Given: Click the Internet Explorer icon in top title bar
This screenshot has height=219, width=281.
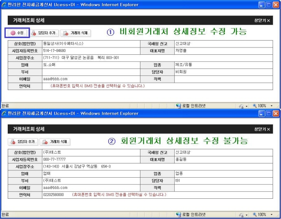Looking at the screenshot, I should 4,5.
